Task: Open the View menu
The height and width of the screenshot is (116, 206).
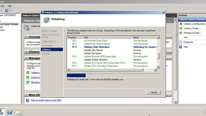Action: (3, 6)
